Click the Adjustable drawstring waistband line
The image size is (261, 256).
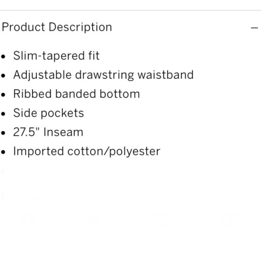[103, 75]
